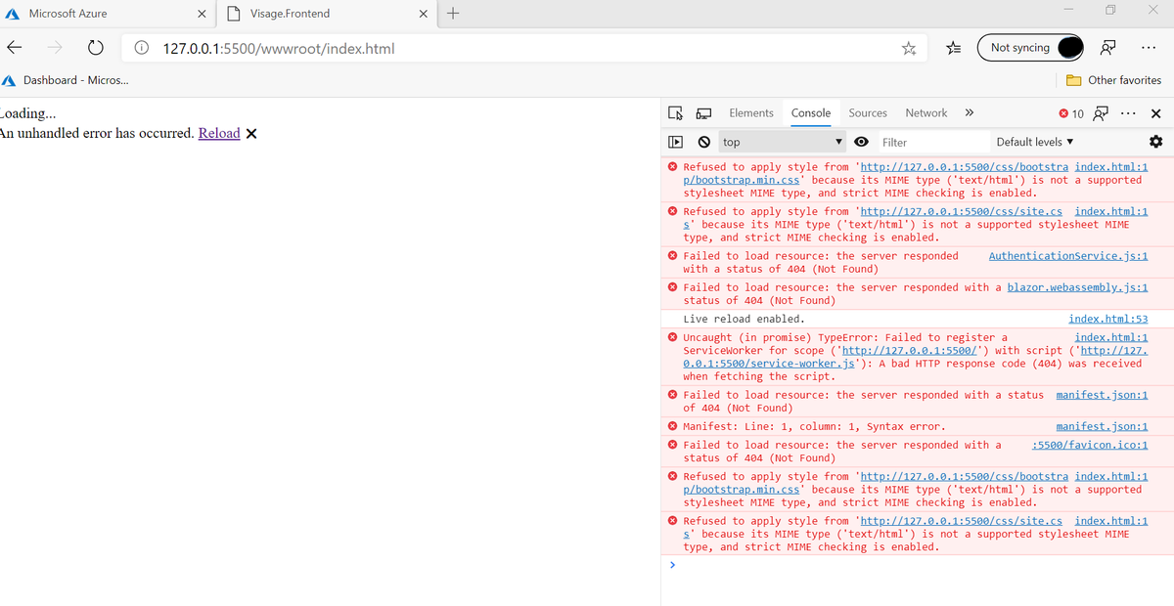1174x606 pixels.
Task: Activate inspect element picker in DevTools
Action: (676, 113)
